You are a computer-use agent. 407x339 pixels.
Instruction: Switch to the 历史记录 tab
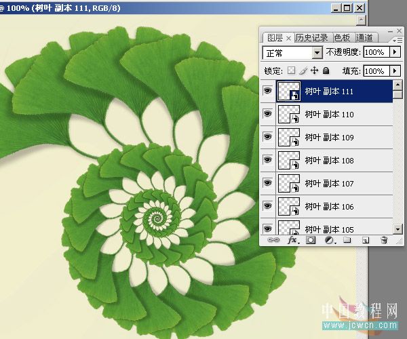(311, 38)
